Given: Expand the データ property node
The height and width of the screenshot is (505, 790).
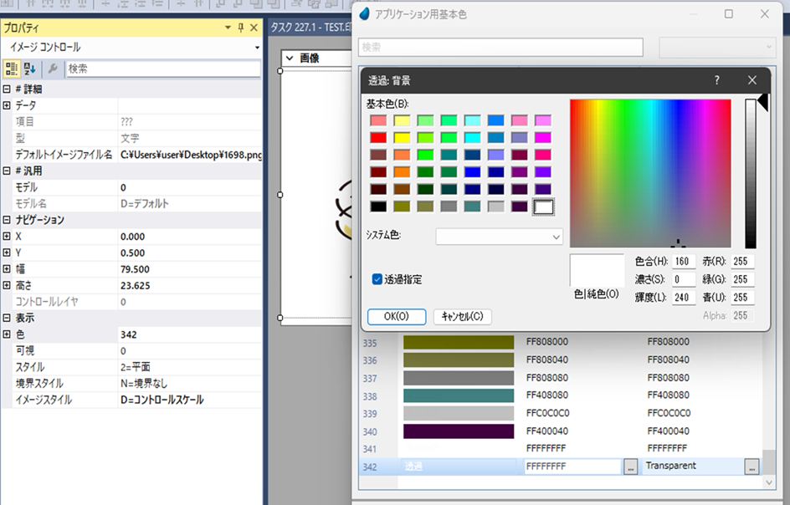Looking at the screenshot, I should click(7, 105).
